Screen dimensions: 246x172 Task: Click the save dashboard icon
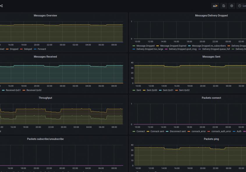(224, 6)
